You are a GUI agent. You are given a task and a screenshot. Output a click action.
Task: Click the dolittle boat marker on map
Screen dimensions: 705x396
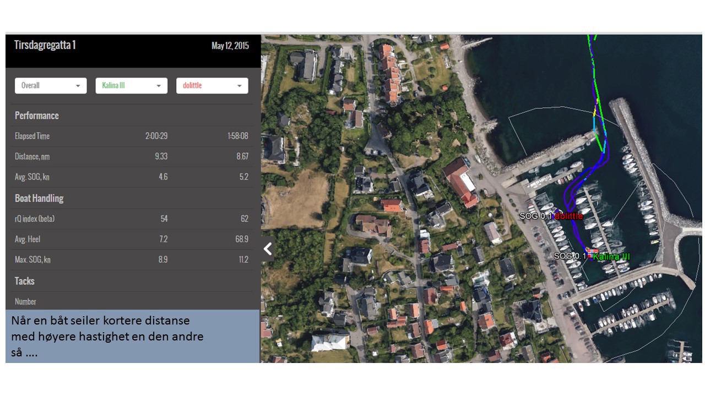point(557,212)
